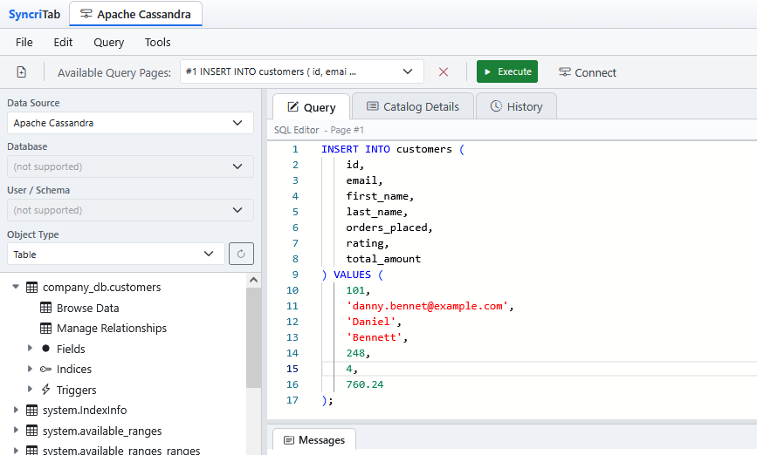Click the SyncriTab logo

tap(34, 14)
